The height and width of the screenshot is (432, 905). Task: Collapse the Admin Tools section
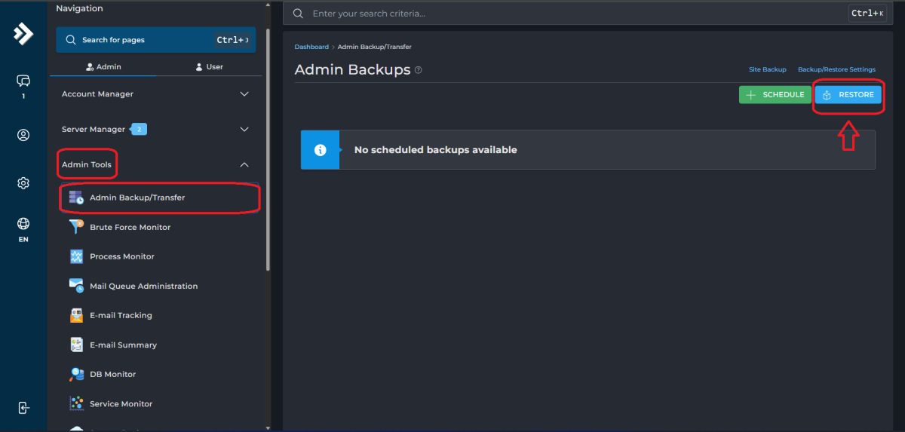click(x=244, y=164)
